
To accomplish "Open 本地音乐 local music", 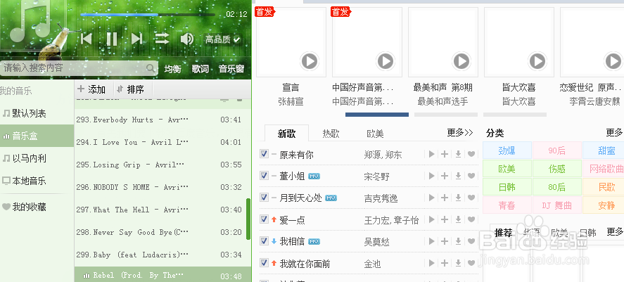I will (x=37, y=181).
